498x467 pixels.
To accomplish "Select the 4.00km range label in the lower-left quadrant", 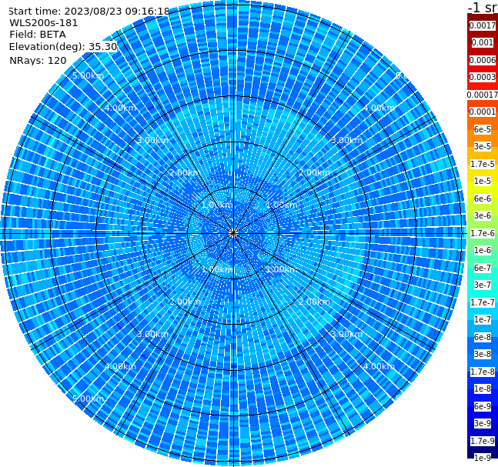I will (x=120, y=366).
